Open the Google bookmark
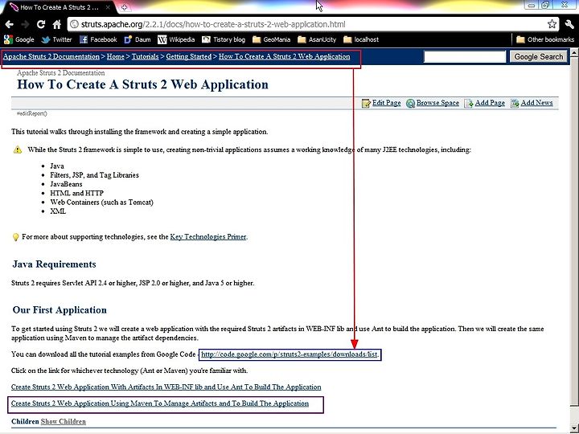Screen dimensions: 579x434 click(x=19, y=39)
